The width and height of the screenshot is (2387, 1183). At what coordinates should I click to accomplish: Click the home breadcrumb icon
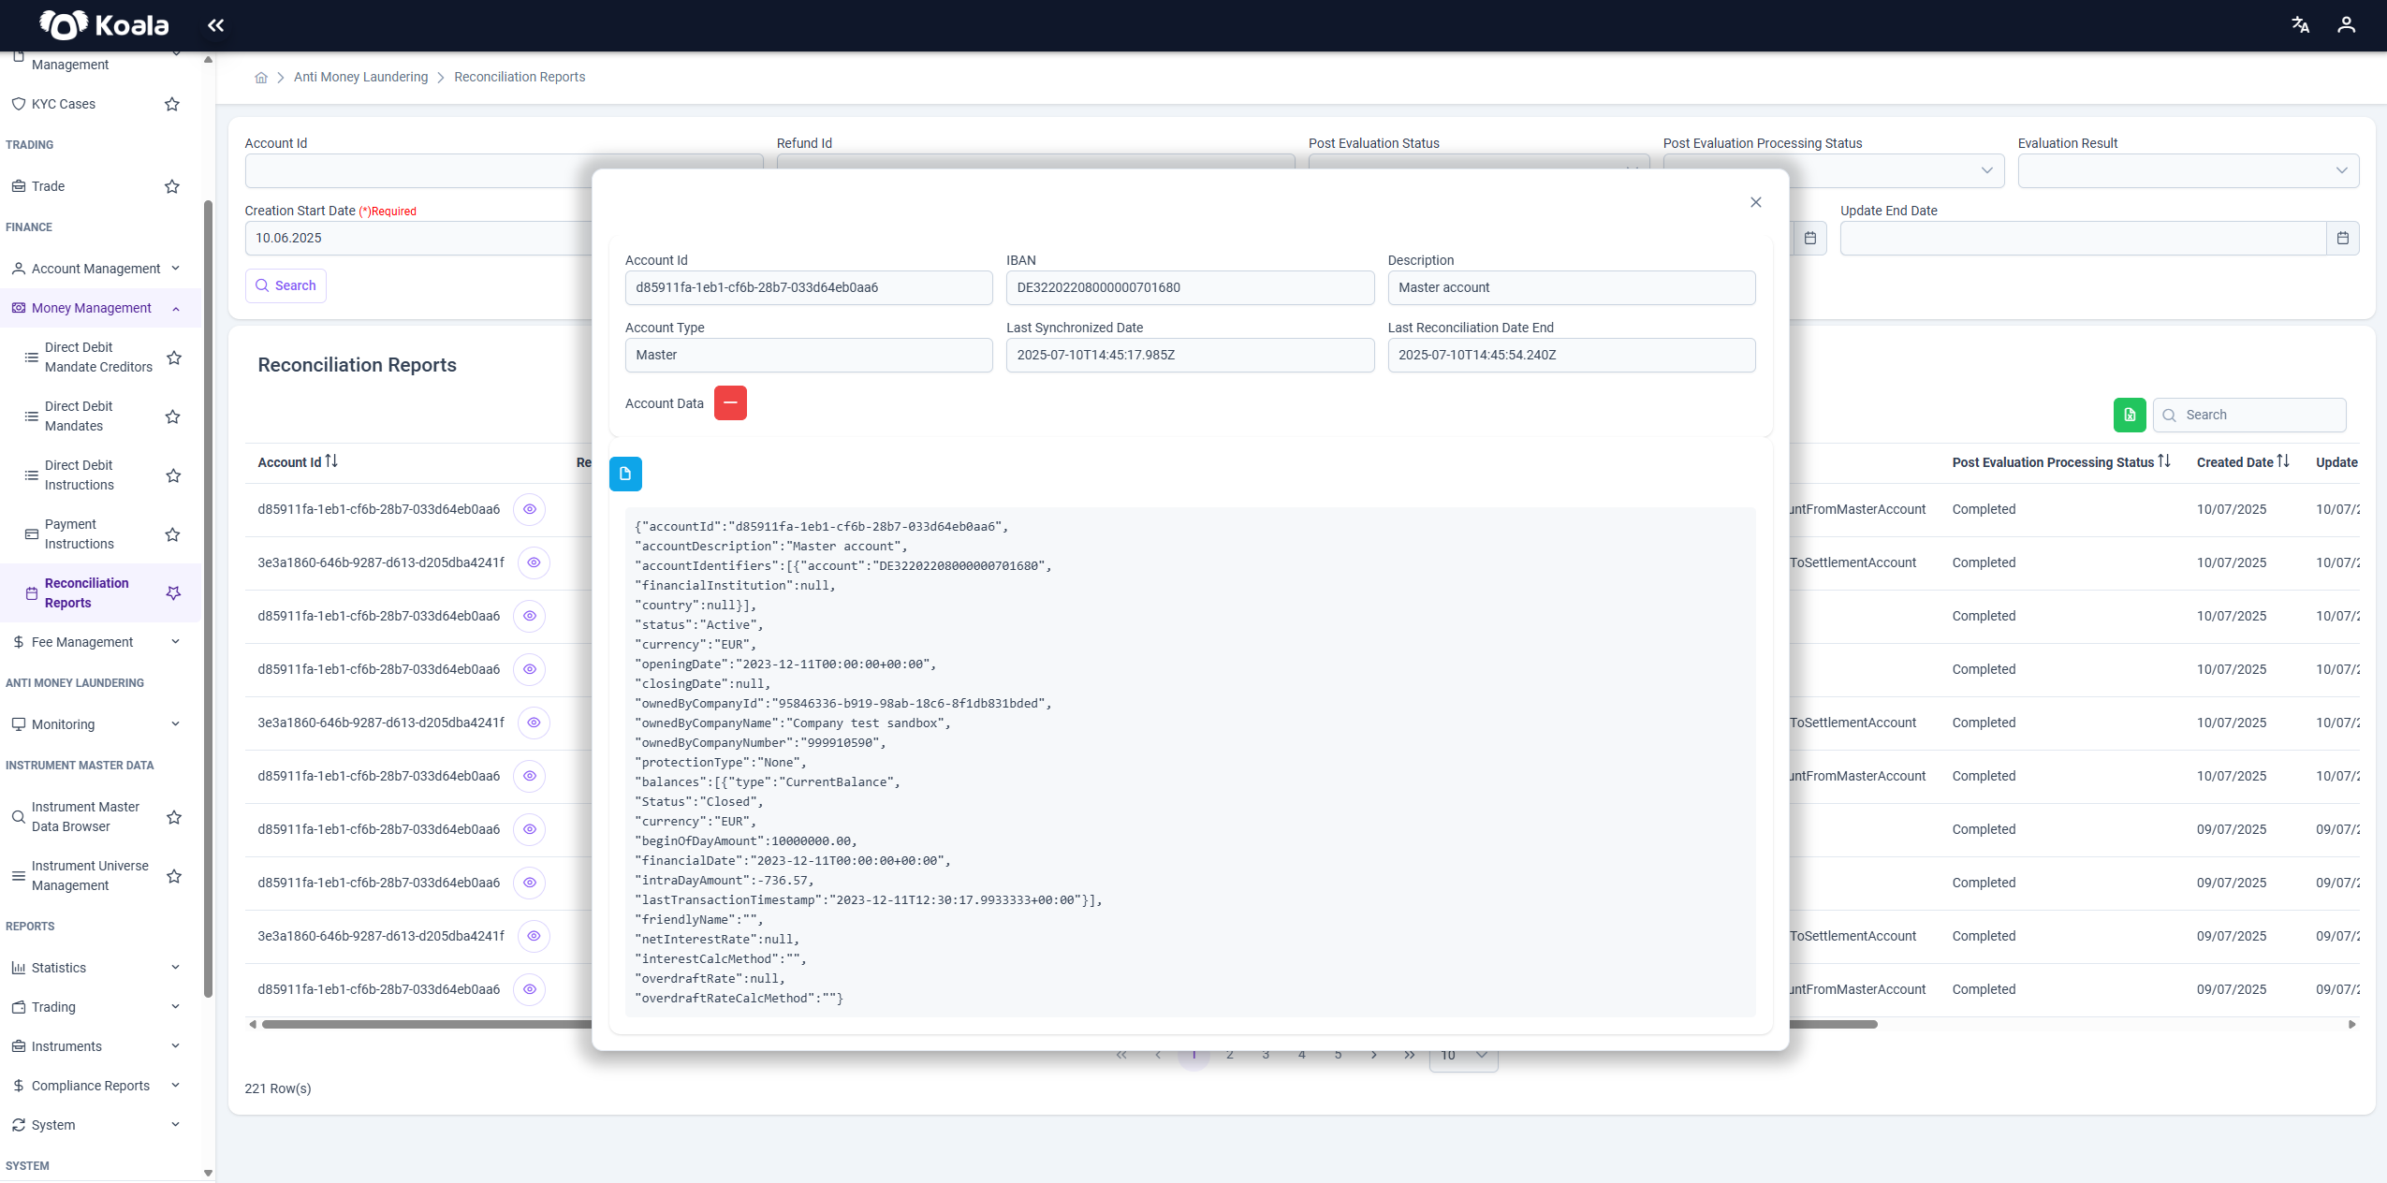click(x=261, y=78)
